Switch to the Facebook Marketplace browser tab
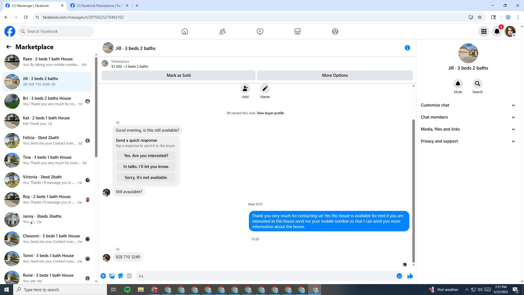 (99, 5)
